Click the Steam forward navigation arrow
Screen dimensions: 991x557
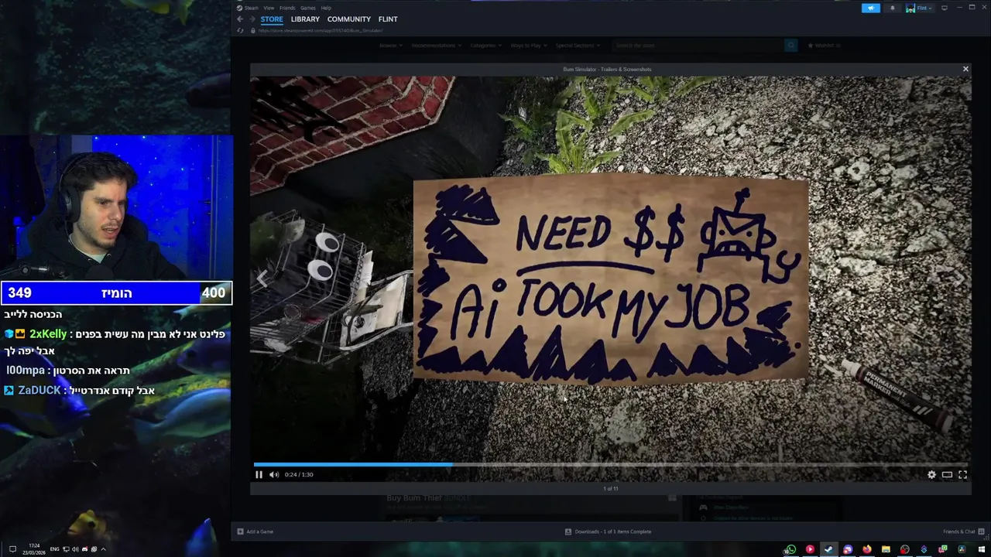[252, 19]
